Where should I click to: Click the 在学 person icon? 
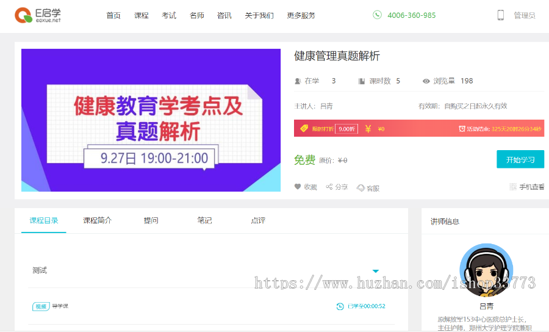pyautogui.click(x=298, y=81)
